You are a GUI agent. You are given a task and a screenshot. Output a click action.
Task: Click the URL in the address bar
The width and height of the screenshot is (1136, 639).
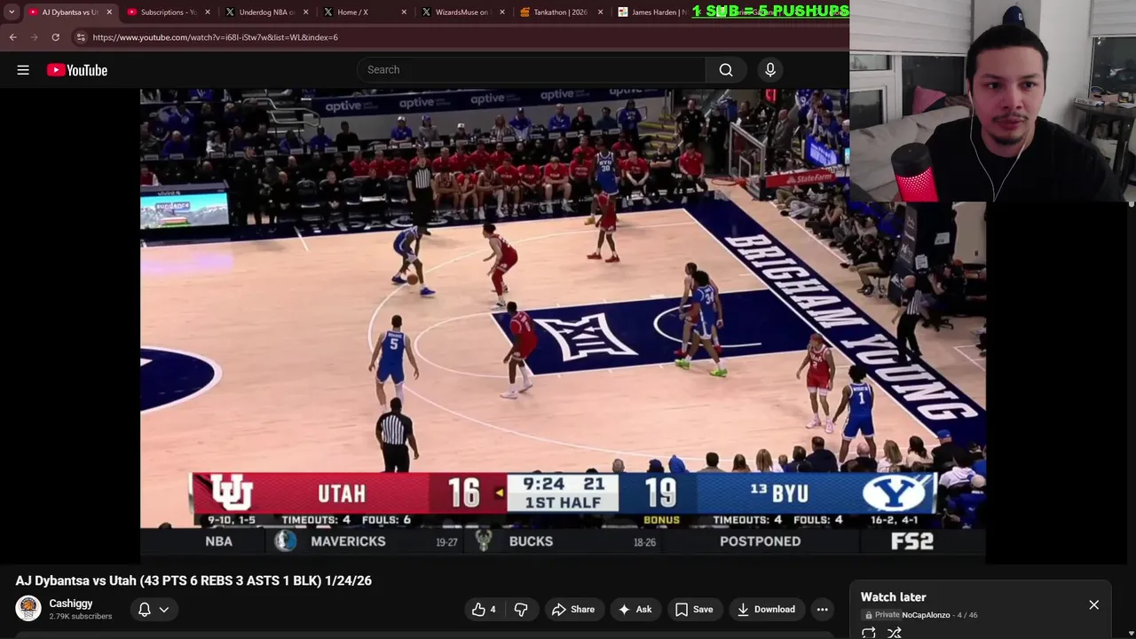pos(216,37)
